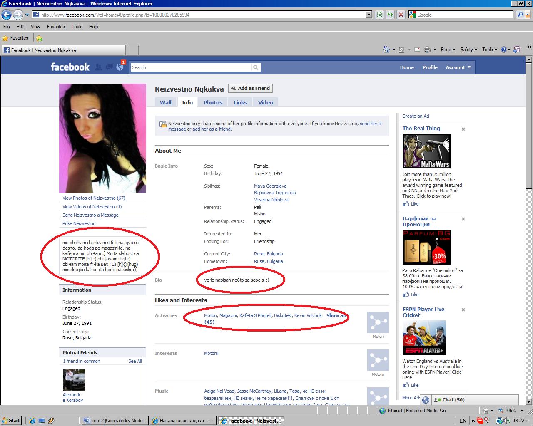Go back with the IE back arrow

[6, 15]
